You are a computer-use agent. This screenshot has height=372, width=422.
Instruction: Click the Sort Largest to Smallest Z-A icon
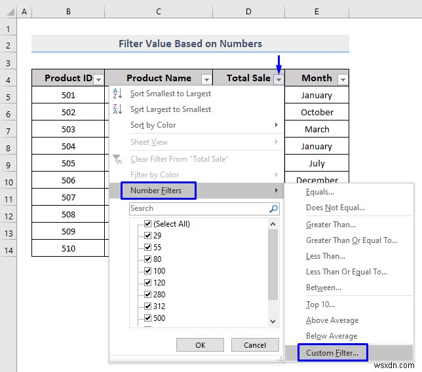tap(117, 109)
